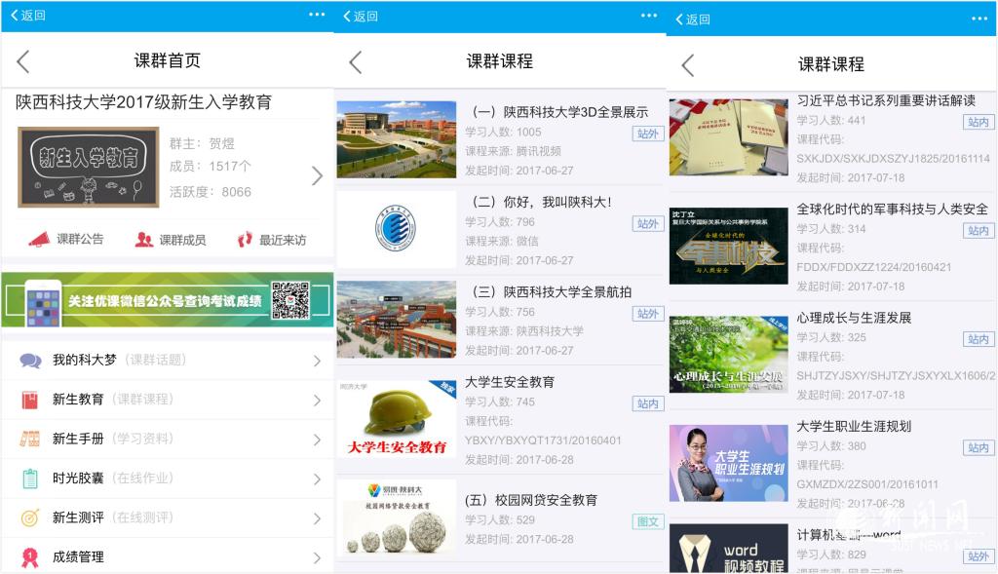Viewport: 998px width, 574px height.
Task: Open the 成绩管理 row chevron
Action: pyautogui.click(x=317, y=557)
